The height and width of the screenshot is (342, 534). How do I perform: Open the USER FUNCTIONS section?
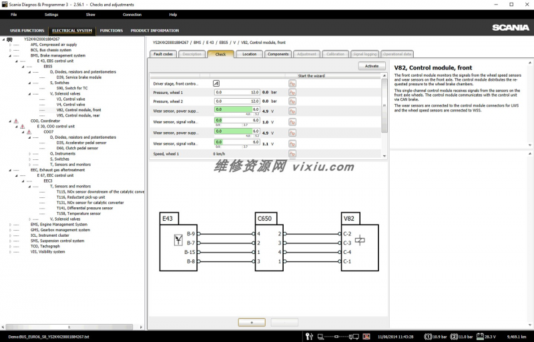click(27, 31)
